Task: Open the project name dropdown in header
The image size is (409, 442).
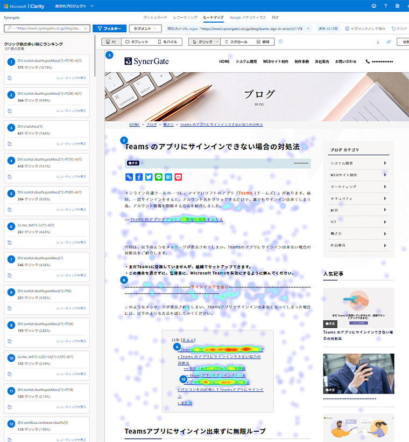Action: point(74,6)
